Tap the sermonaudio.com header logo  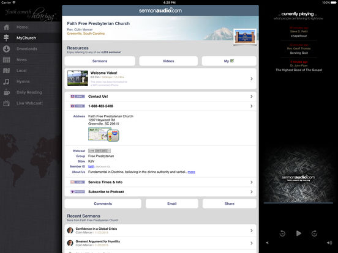pyautogui.click(x=160, y=10)
